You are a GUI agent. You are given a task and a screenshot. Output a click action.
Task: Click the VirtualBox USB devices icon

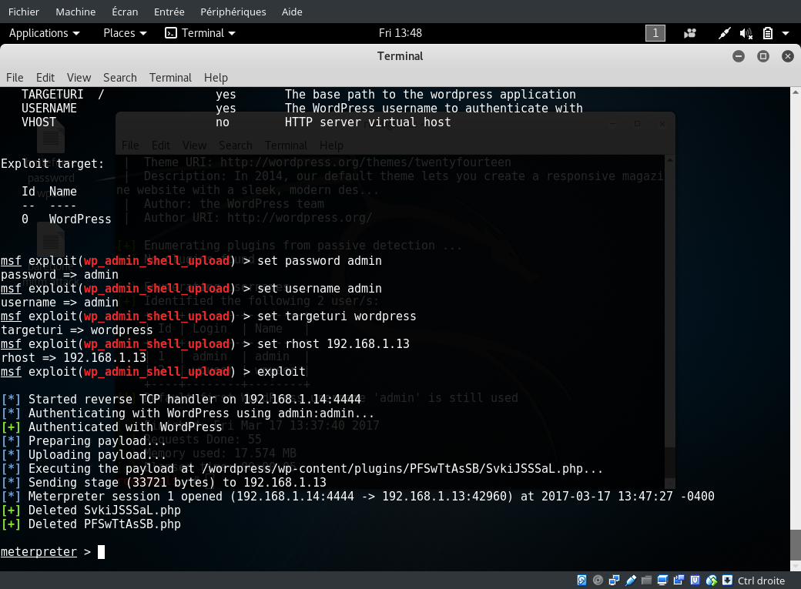tap(630, 581)
